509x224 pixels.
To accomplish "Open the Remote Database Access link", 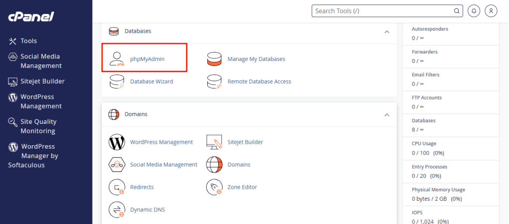I will pyautogui.click(x=259, y=82).
